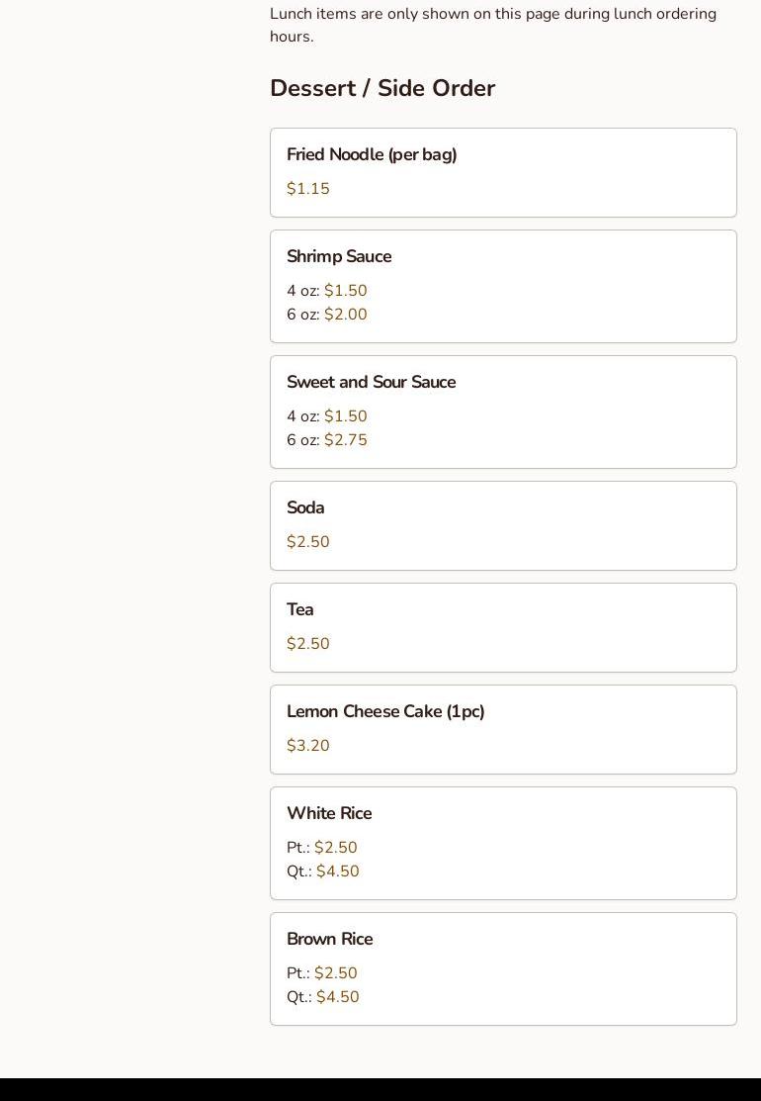The height and width of the screenshot is (1101, 761).
Task: Click Shrimp Sauce 4 oz price
Action: [x=345, y=291]
